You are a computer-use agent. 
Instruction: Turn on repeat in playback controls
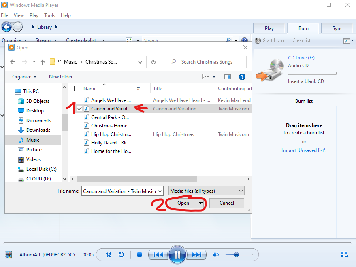coord(121,255)
